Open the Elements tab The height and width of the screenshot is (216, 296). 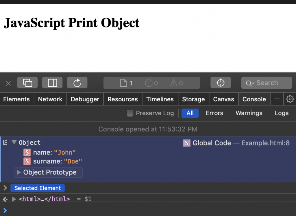pyautogui.click(x=16, y=99)
